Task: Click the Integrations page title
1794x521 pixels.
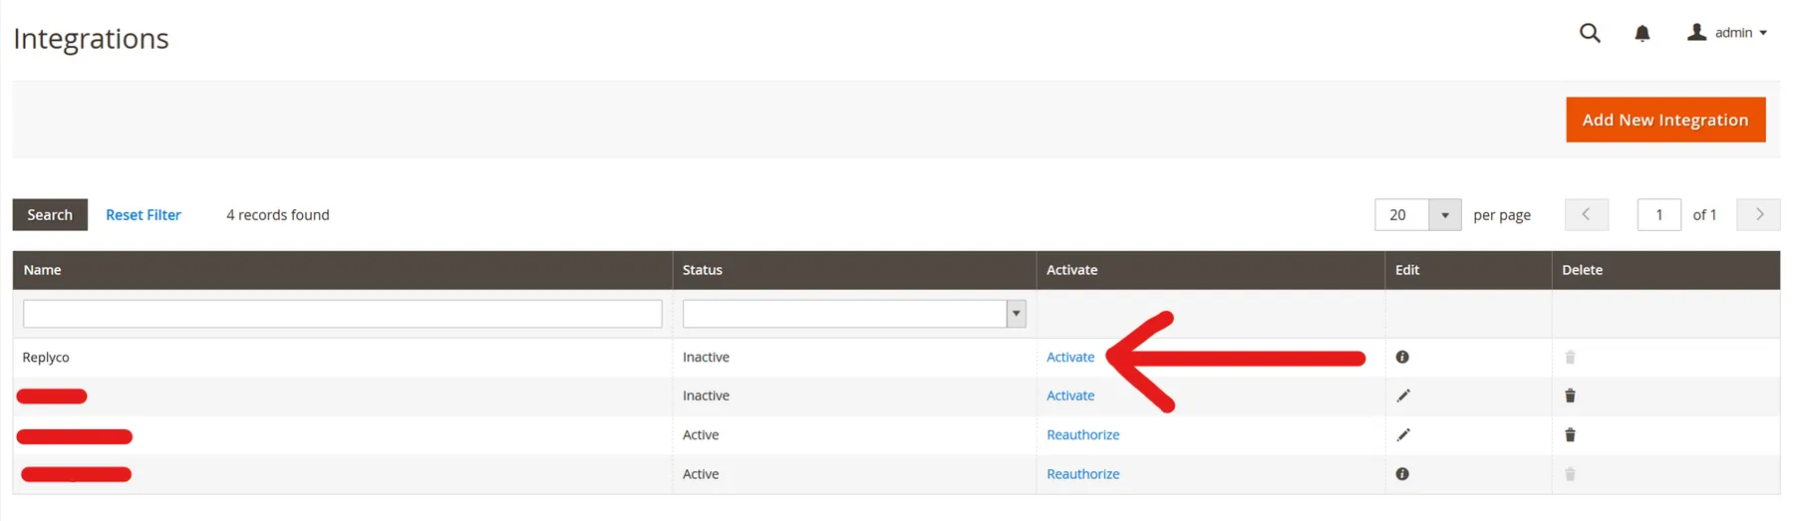Action: click(91, 38)
